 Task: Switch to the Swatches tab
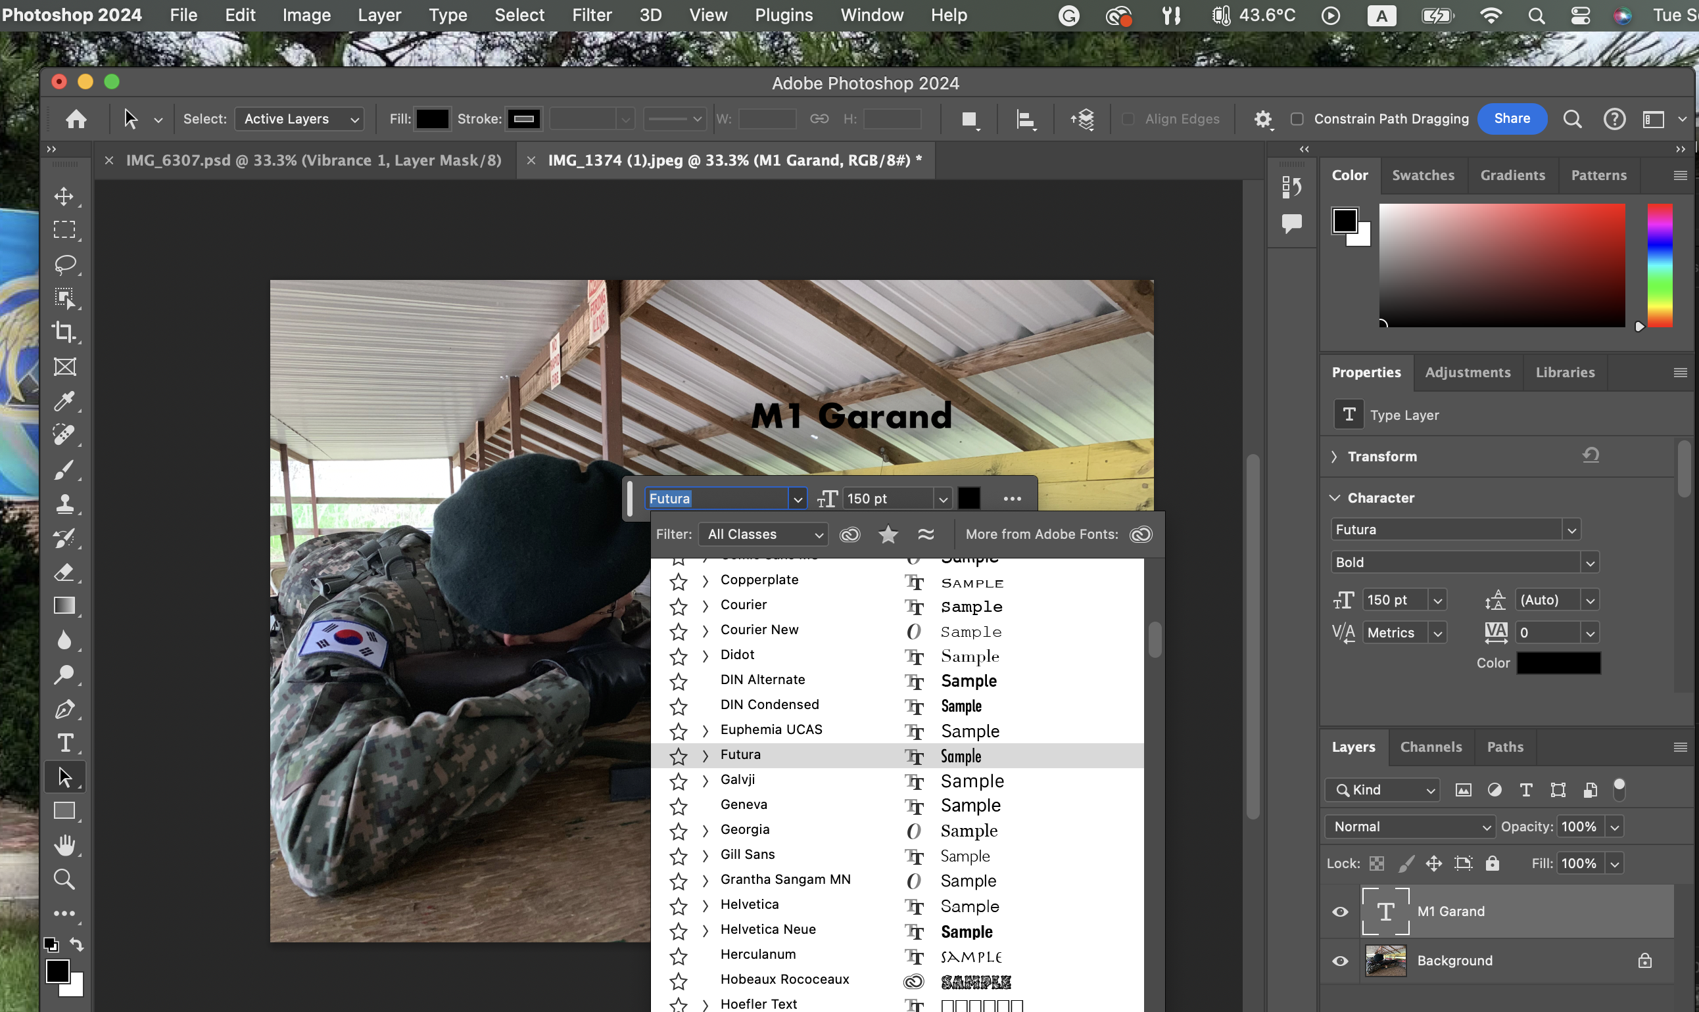[x=1423, y=175]
